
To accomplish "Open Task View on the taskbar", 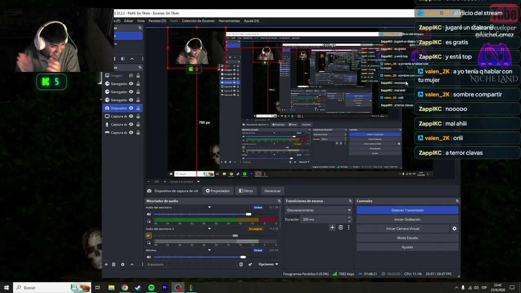I will pos(98,288).
